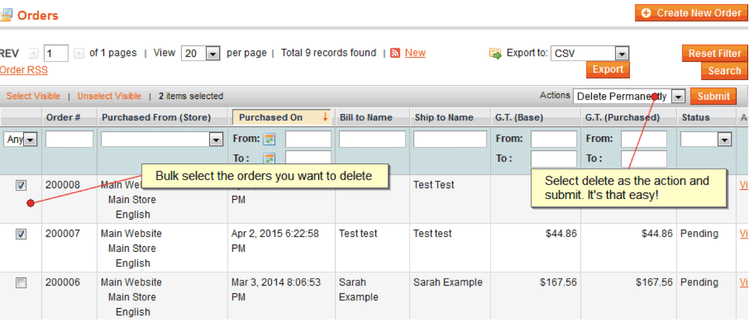
Task: Open the Order RSS link
Action: [x=24, y=70]
